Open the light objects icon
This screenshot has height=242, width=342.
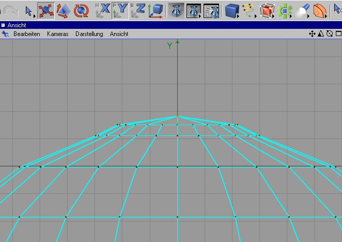pos(304,10)
